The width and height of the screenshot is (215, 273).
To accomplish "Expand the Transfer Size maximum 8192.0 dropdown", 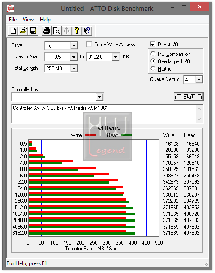I will pos(116,57).
